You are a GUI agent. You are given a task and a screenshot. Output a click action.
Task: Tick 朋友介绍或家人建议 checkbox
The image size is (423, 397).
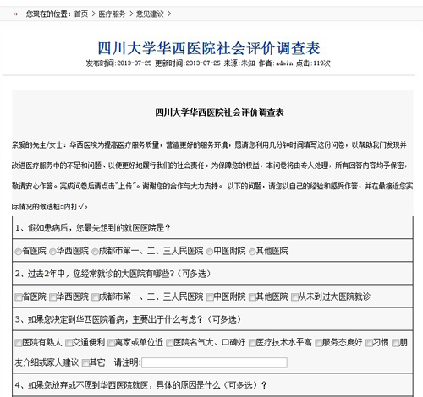pos(396,343)
